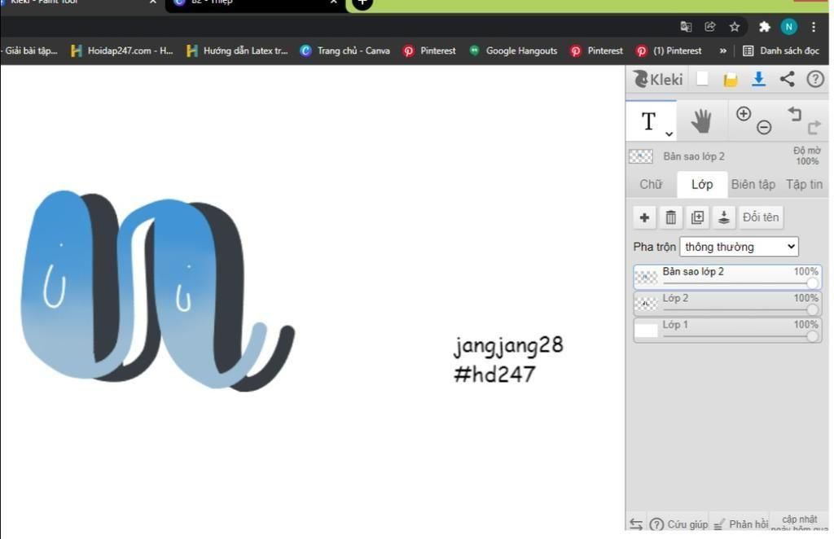The width and height of the screenshot is (834, 539).
Task: Duplicate the current layer
Action: [x=697, y=217]
